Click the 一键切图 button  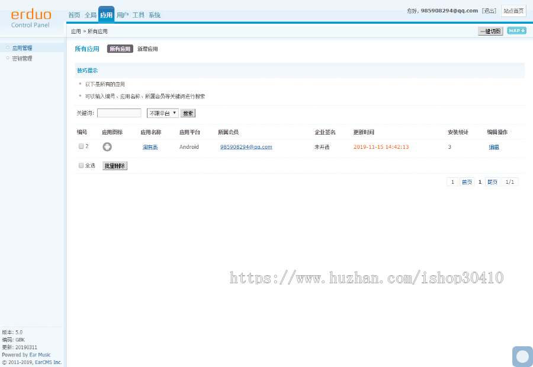(x=490, y=31)
